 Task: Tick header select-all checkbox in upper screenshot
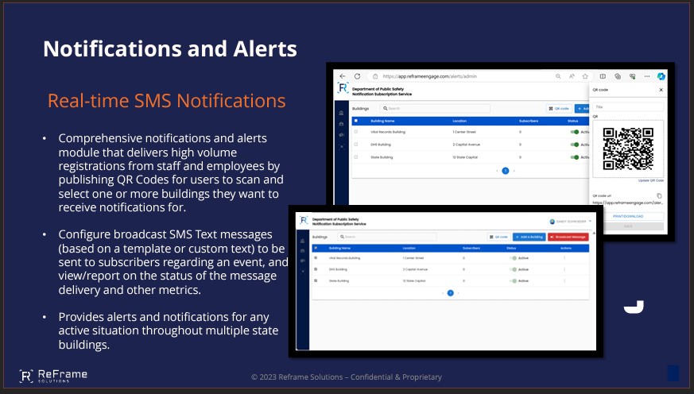pos(356,121)
